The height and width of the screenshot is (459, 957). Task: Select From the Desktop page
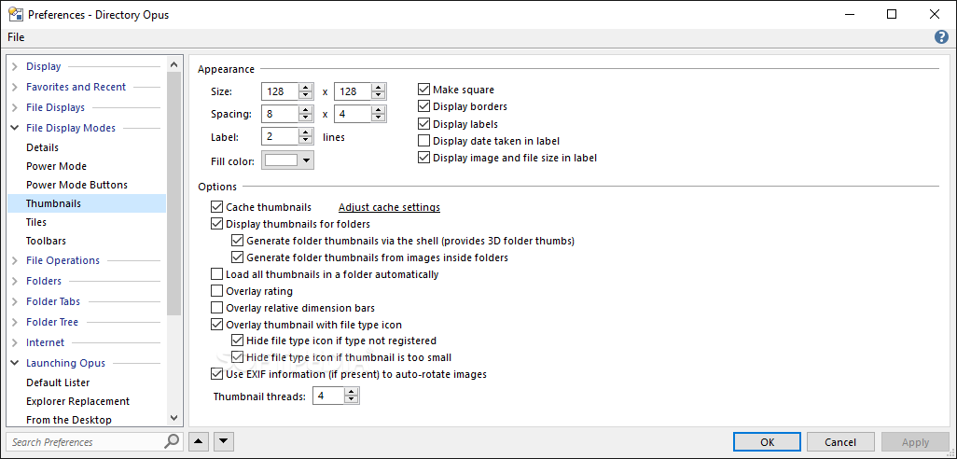tap(69, 420)
